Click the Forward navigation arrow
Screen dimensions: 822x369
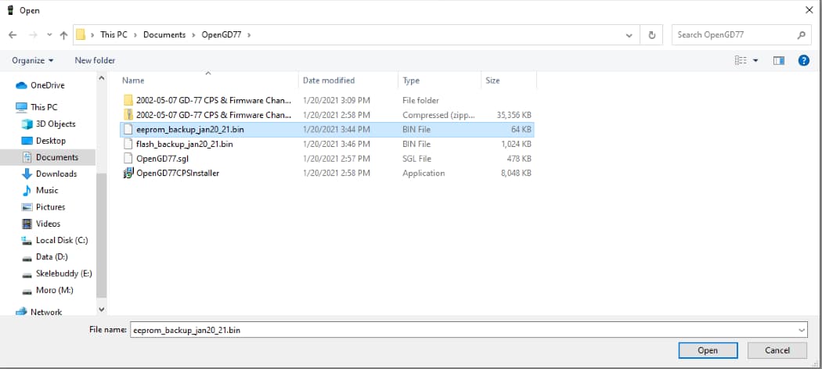click(x=33, y=35)
